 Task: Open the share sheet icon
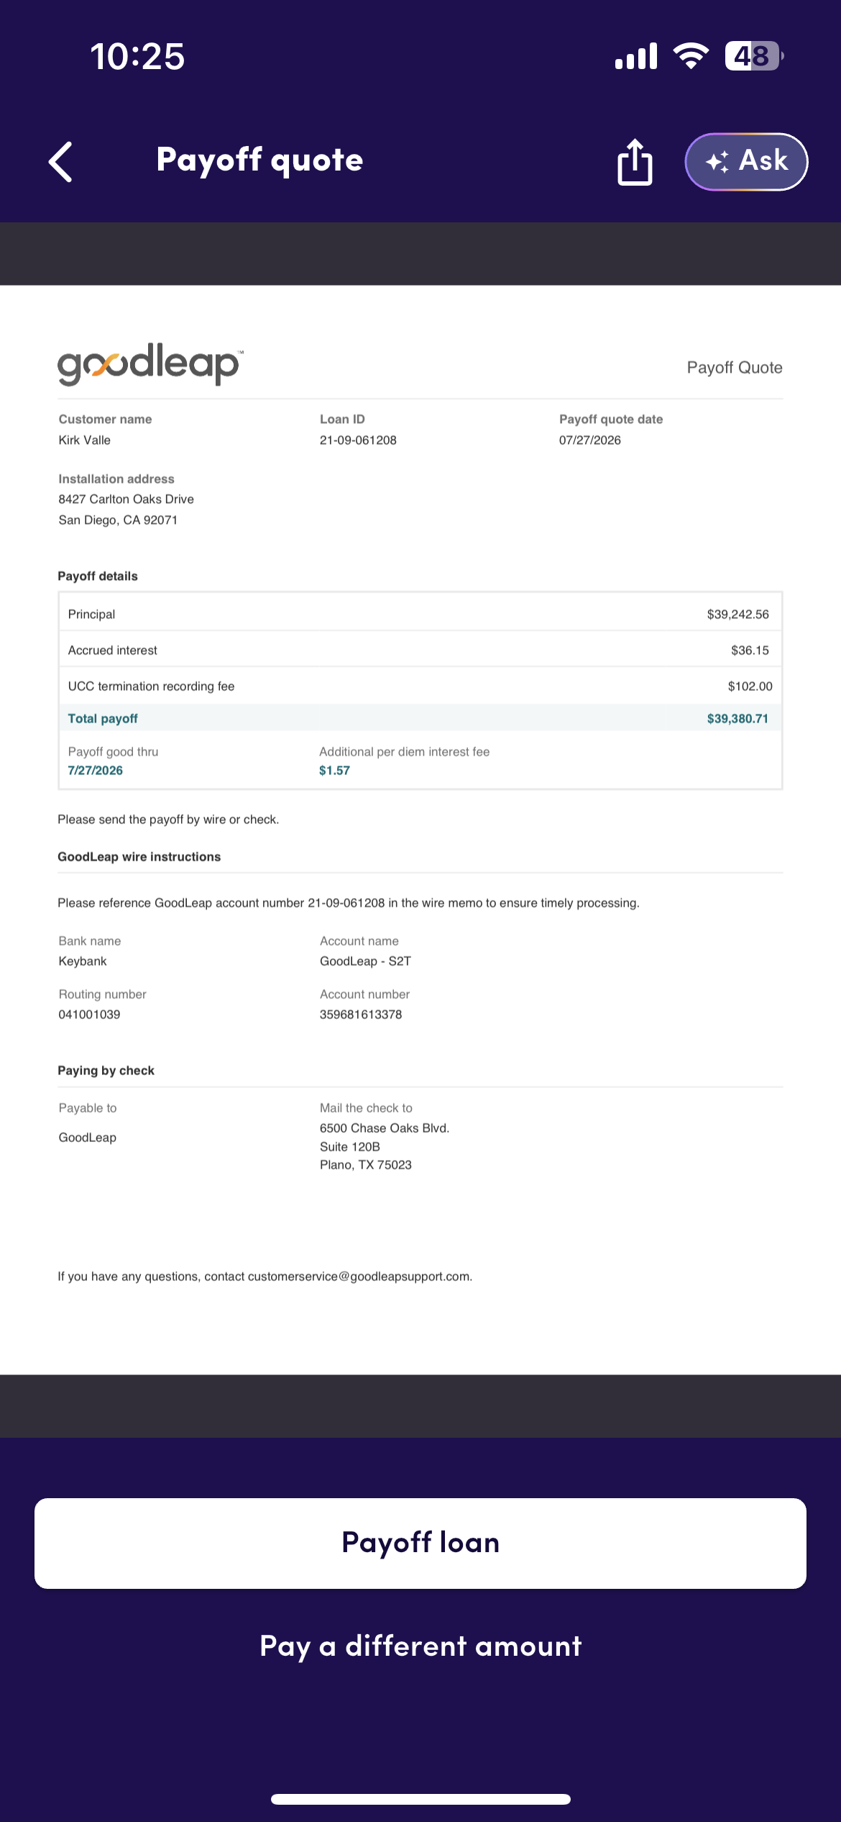[x=635, y=161]
